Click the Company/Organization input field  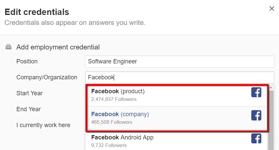pos(180,77)
